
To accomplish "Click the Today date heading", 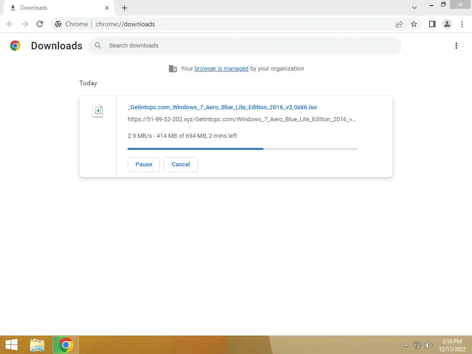I will pos(88,83).
